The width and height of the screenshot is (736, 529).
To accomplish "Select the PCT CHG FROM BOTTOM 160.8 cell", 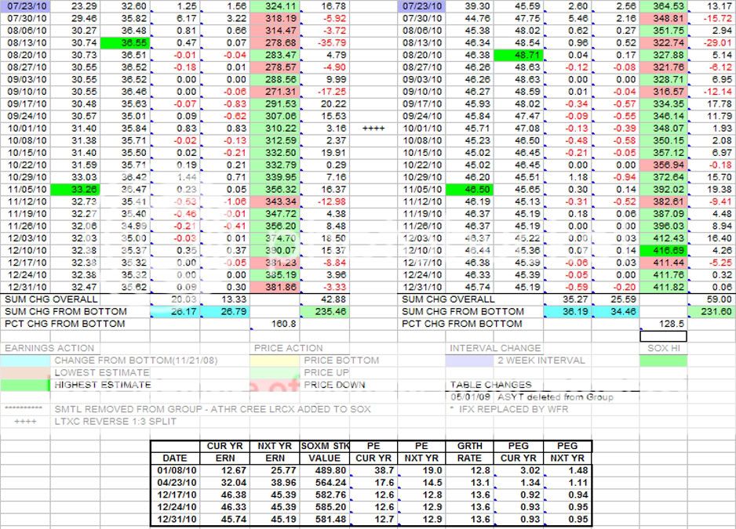I will 276,324.
